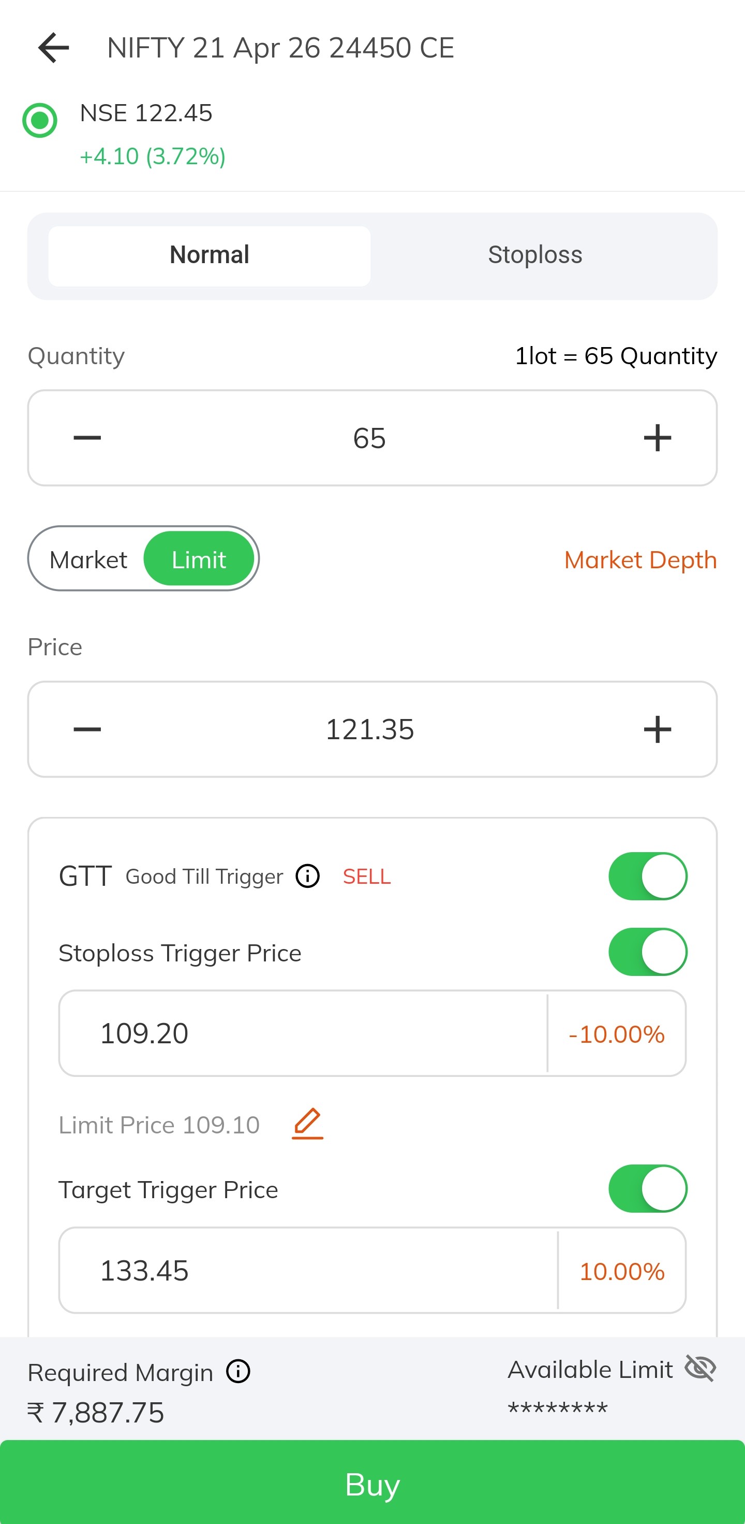Turn off Target Trigger Price toggle
This screenshot has height=1524, width=745.
(x=648, y=1188)
